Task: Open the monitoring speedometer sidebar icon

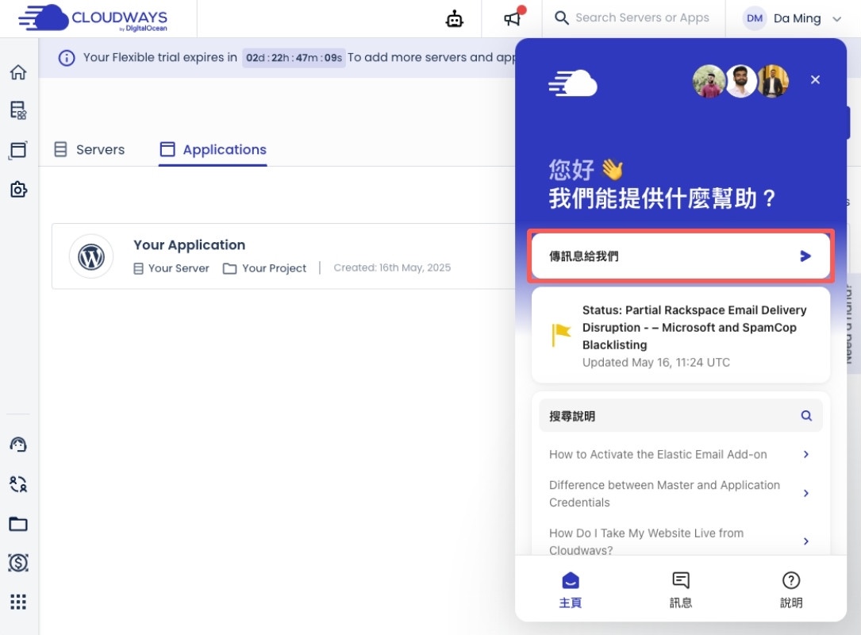Action: tap(17, 444)
